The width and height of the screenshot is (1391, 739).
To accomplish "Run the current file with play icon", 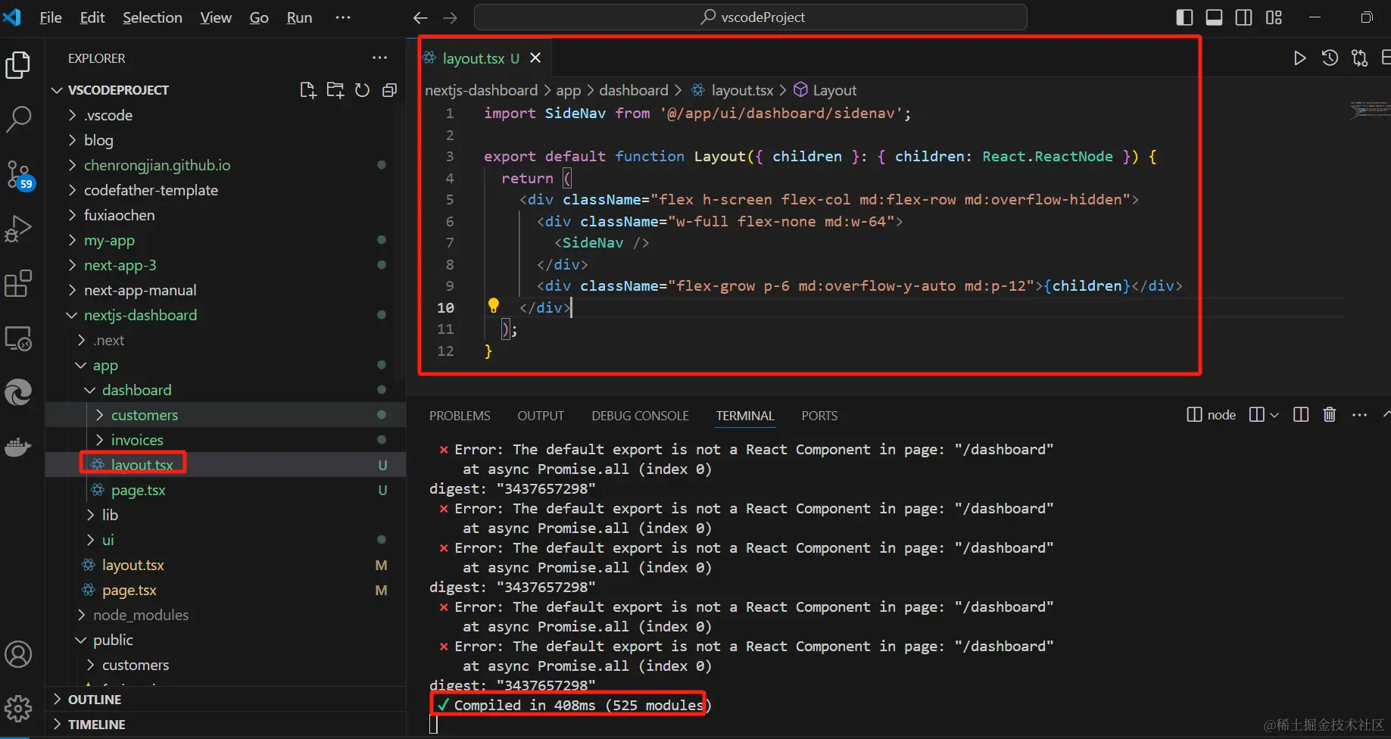I will (1299, 58).
